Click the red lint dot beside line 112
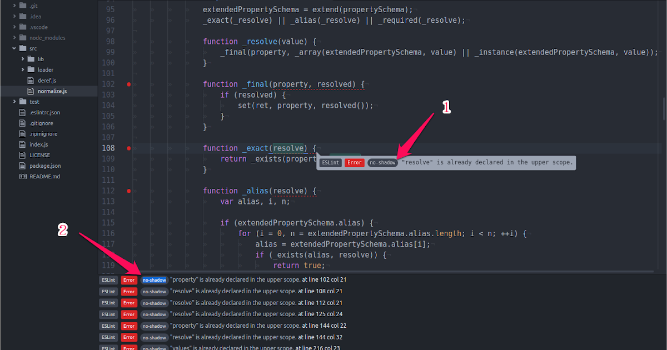Screen dimensions: 667x350 129,191
